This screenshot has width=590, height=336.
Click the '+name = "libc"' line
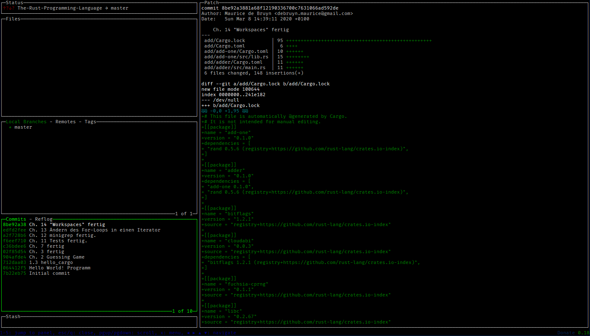point(222,311)
